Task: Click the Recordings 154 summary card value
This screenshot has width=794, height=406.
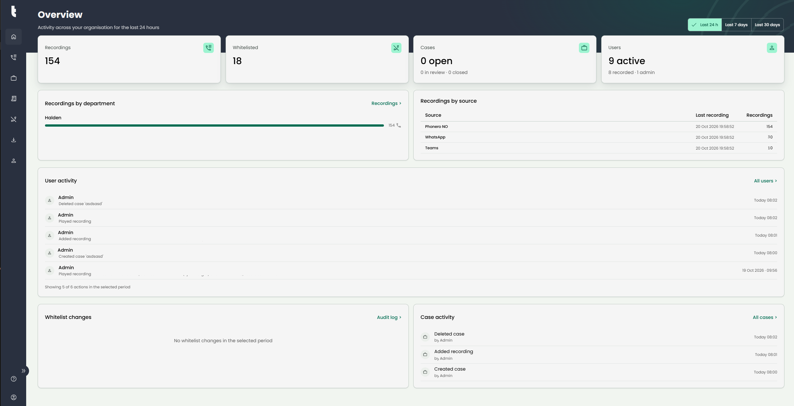Action: click(52, 61)
